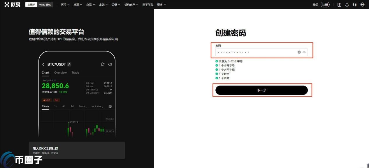Screen dimensions: 369x168
Task: Click the swap icon next to BTC/USDT
Action: [x=69, y=64]
